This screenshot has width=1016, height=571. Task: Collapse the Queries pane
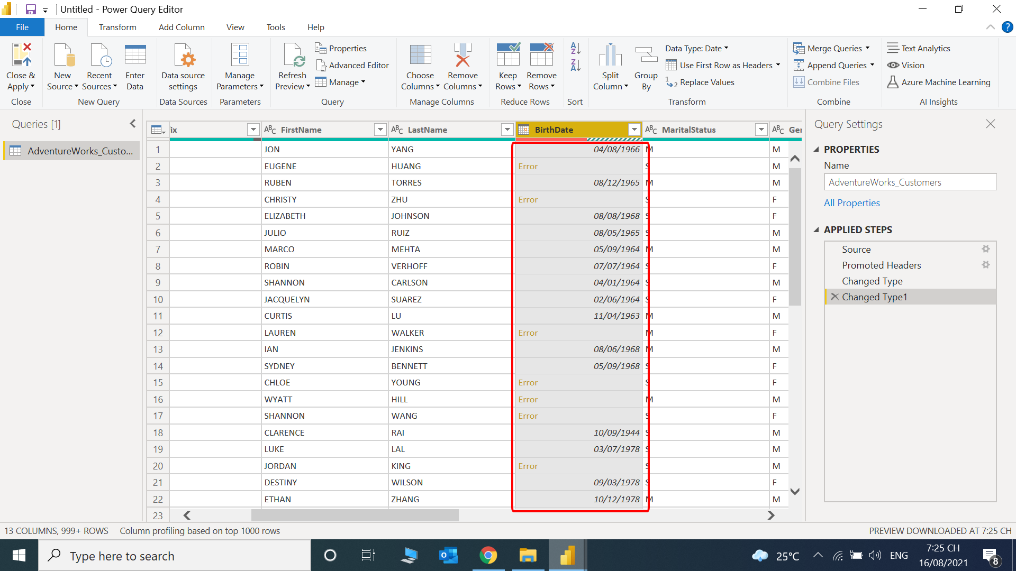click(x=132, y=124)
